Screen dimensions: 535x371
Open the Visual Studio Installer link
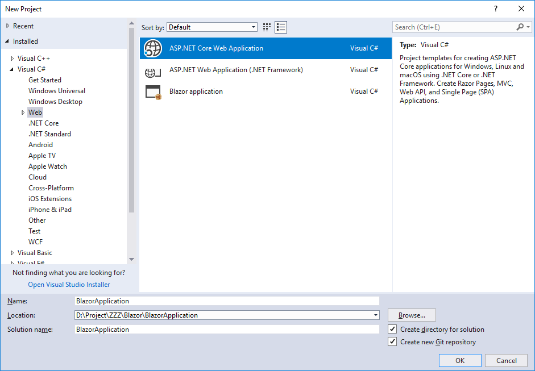click(x=69, y=285)
